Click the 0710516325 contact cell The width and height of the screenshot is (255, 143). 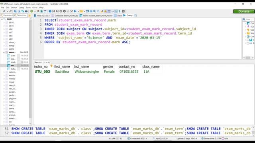129,71
